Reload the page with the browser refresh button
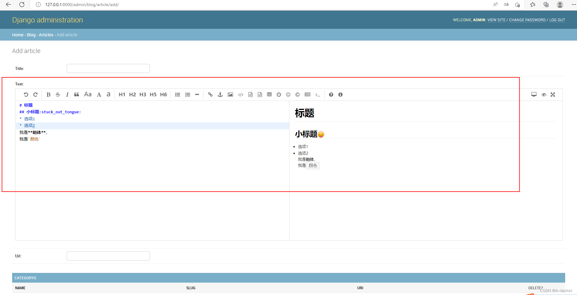Screen dimensions: 577x295 pos(22,5)
